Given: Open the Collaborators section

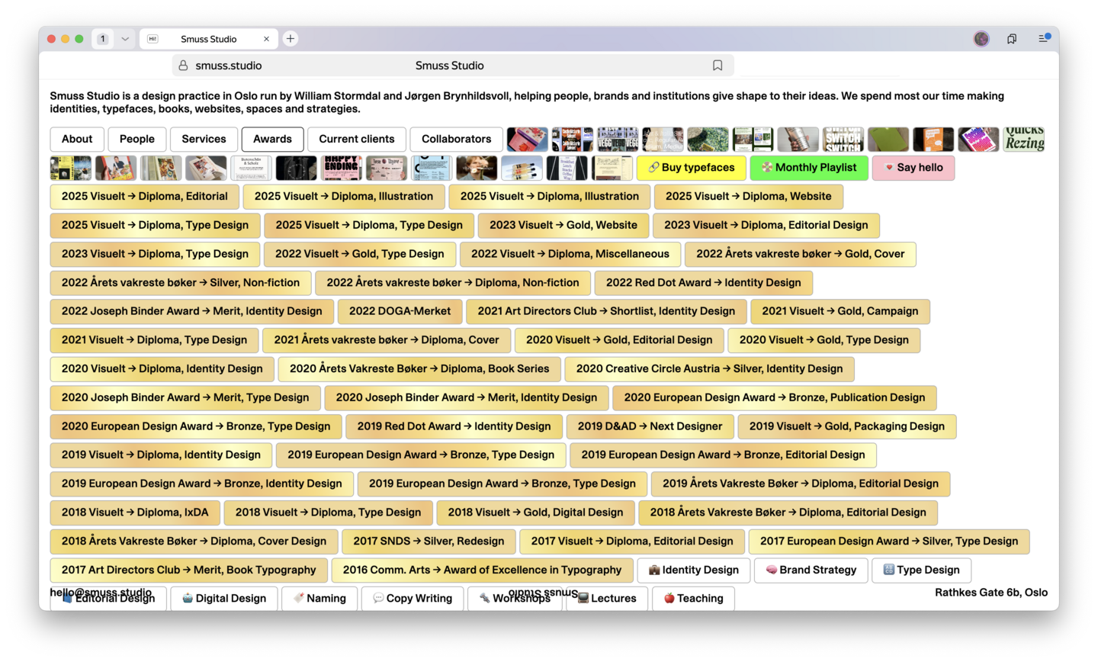Looking at the screenshot, I should [456, 139].
